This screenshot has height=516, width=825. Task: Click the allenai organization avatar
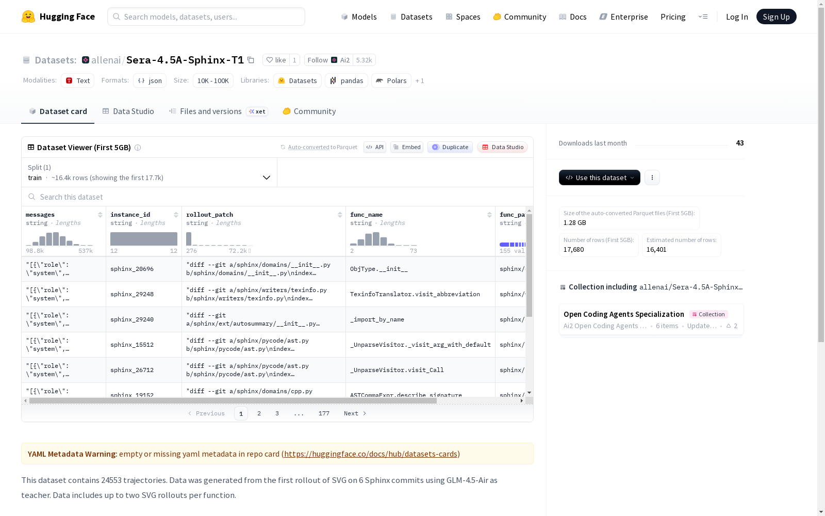coord(86,60)
